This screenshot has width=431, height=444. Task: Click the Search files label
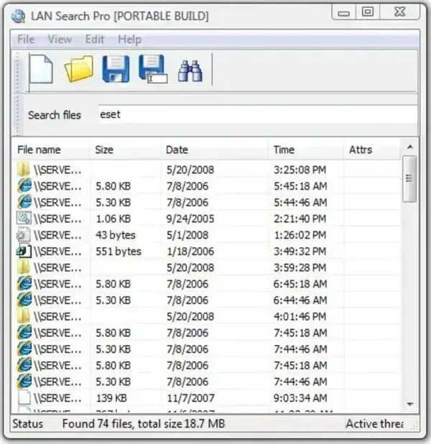55,115
